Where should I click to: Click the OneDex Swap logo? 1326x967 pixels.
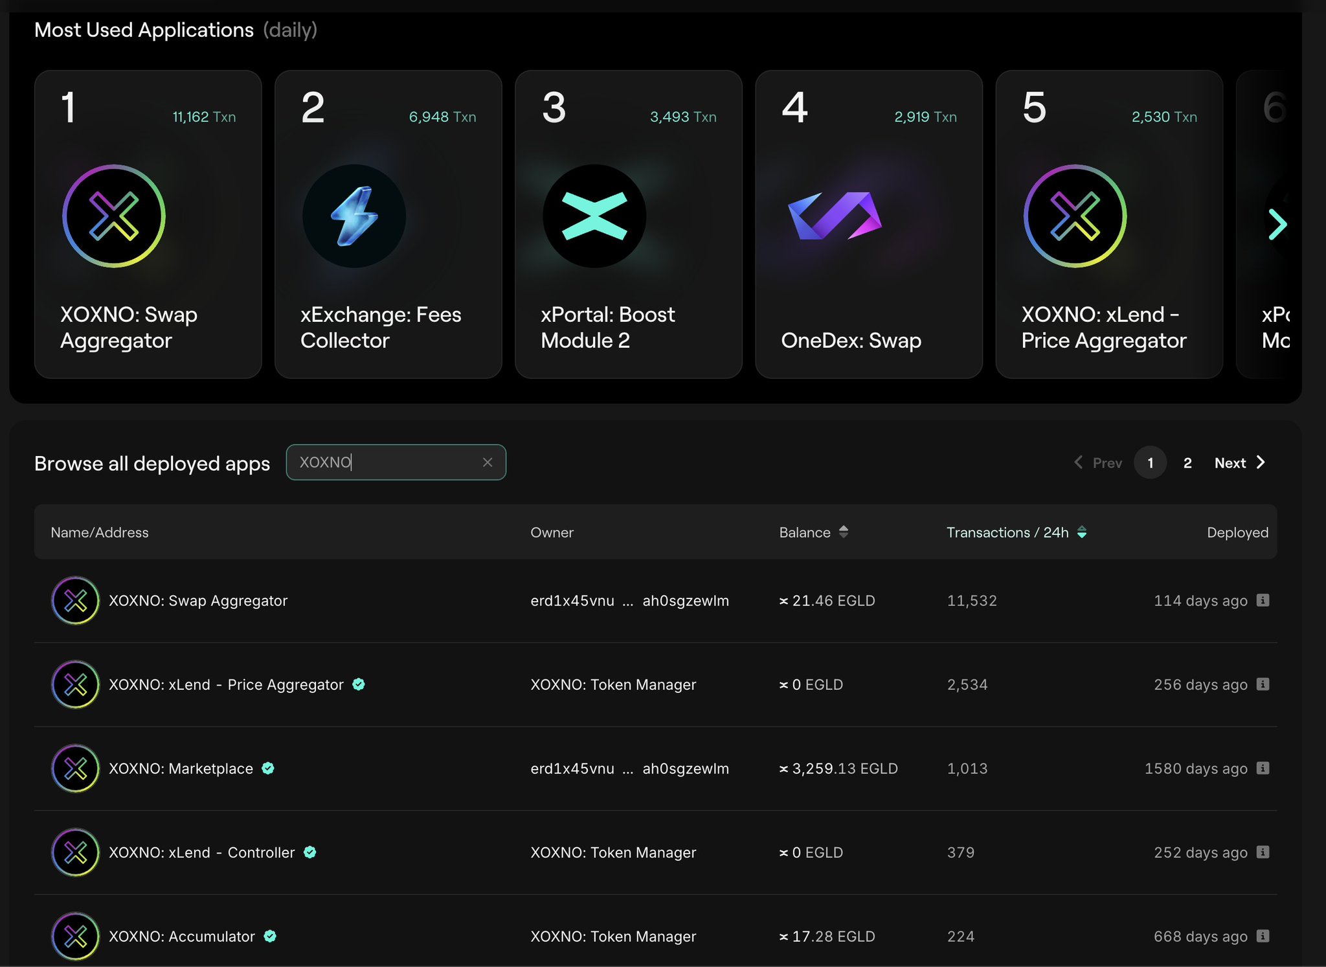click(x=834, y=216)
